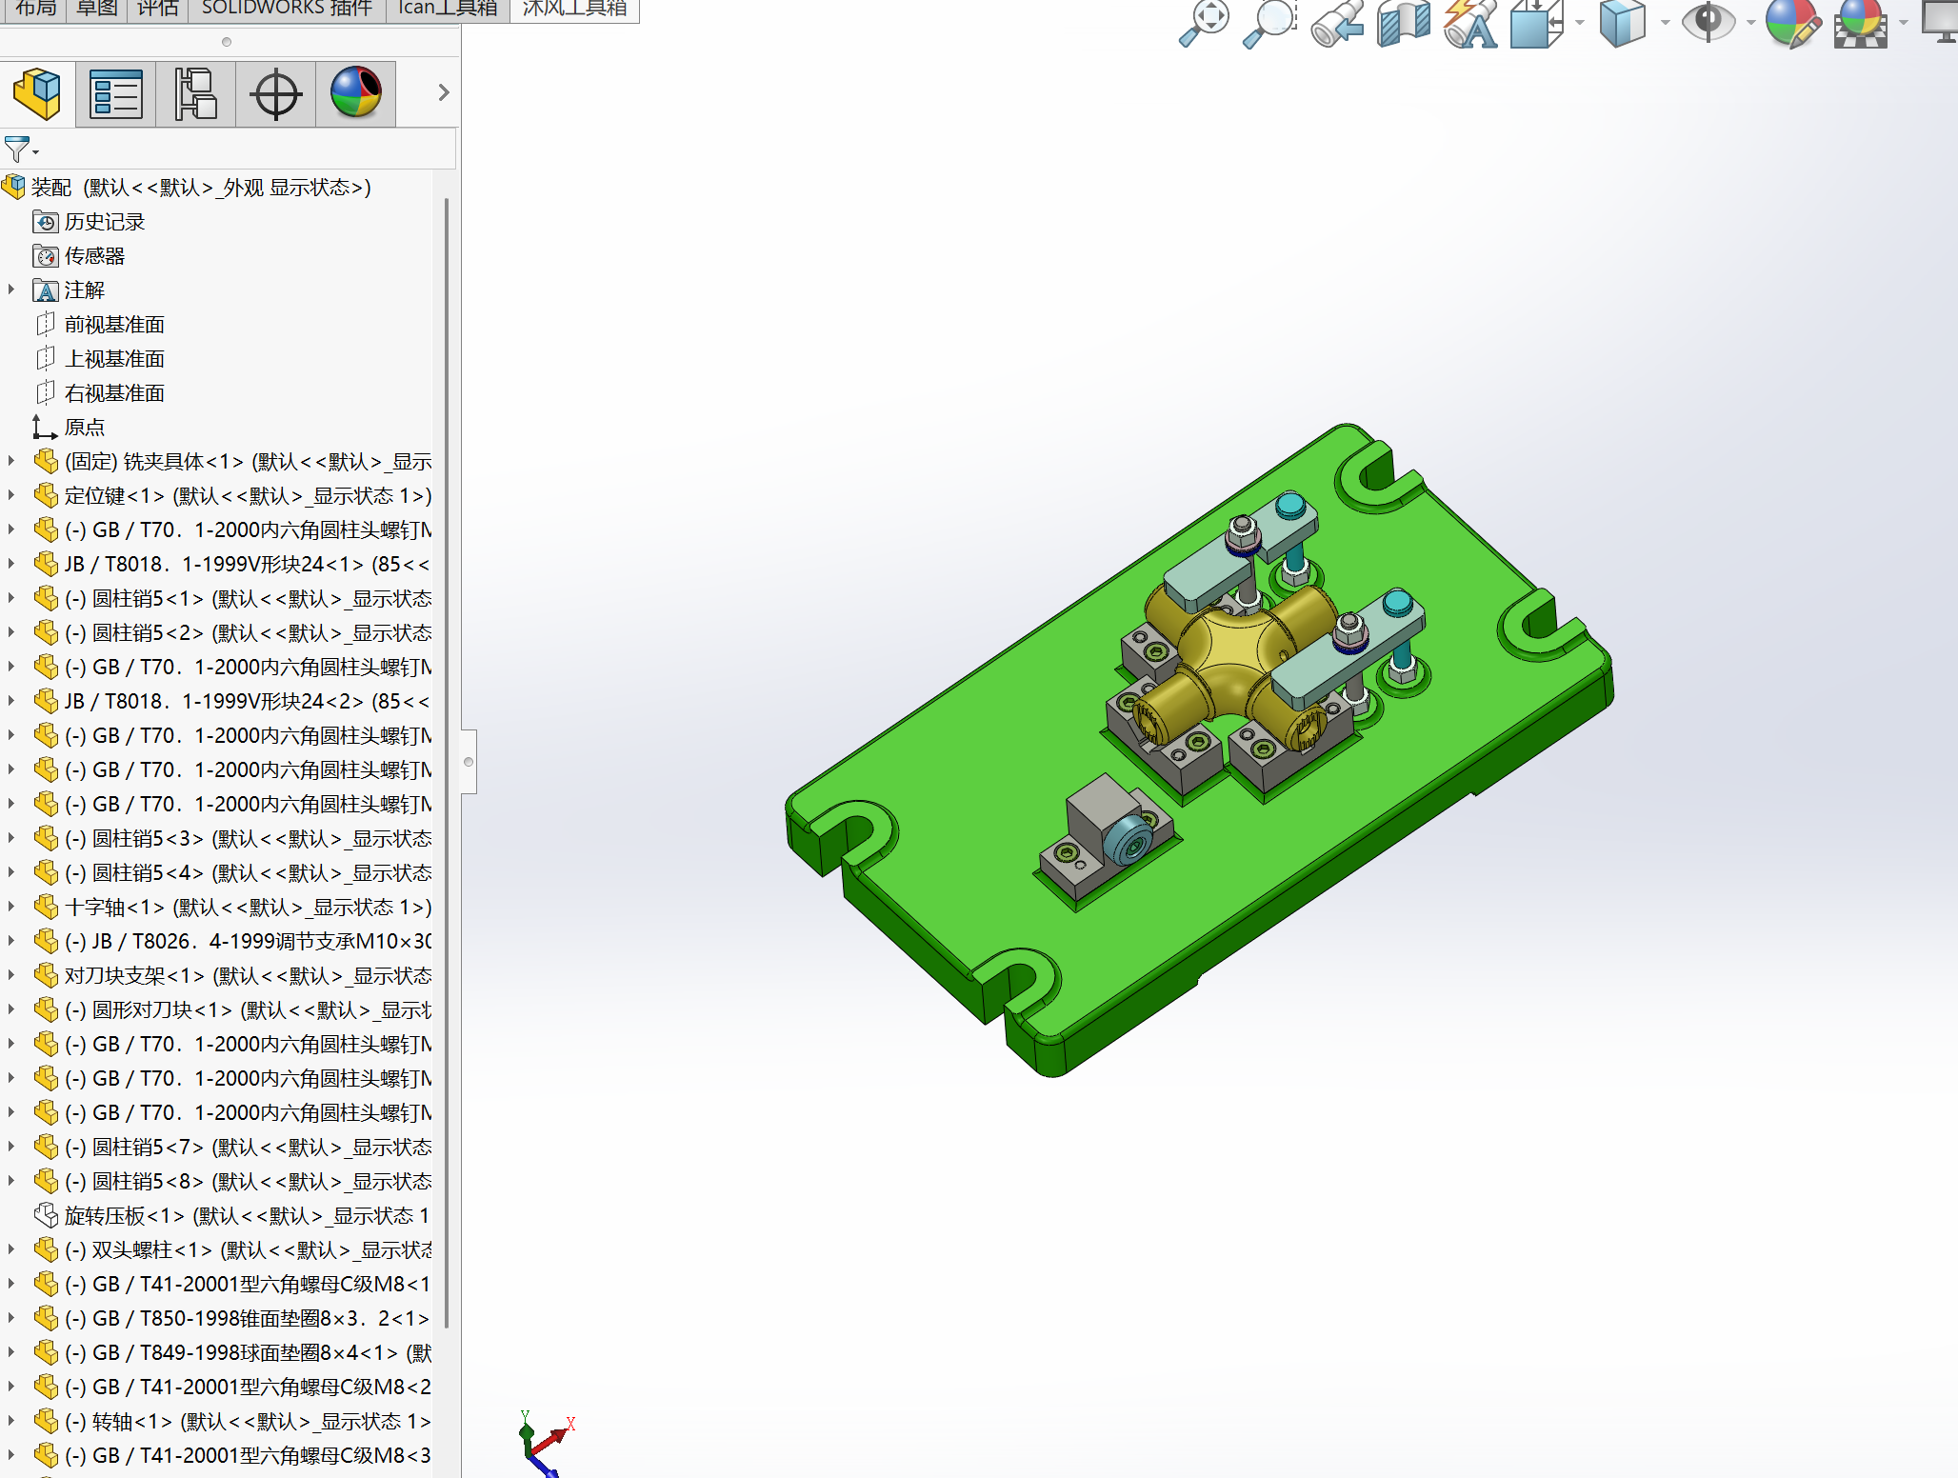1958x1478 pixels.
Task: Open DimXpertManager crosshair tab
Action: tap(275, 93)
